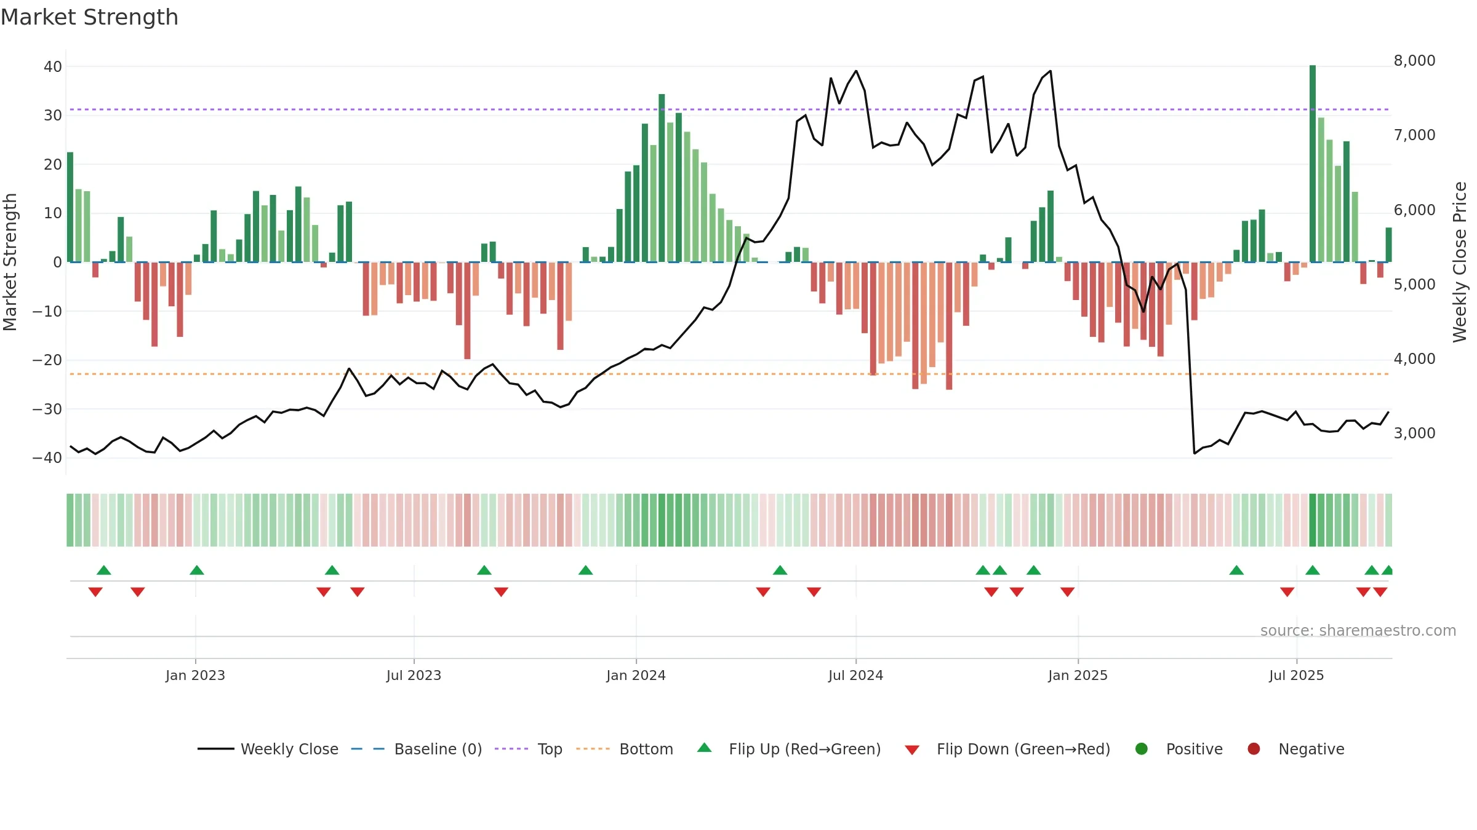Click the green Positive legend dot
Viewport: 1477px width, 830px height.
[1142, 749]
